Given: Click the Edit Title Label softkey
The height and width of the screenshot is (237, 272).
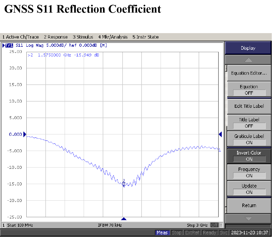Looking at the screenshot, I should 249,106.
